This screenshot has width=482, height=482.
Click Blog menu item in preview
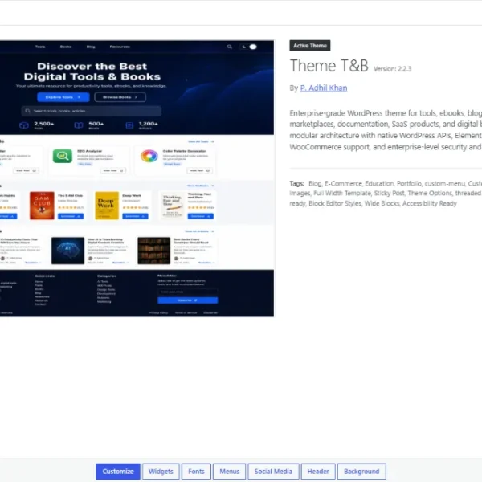tap(91, 47)
